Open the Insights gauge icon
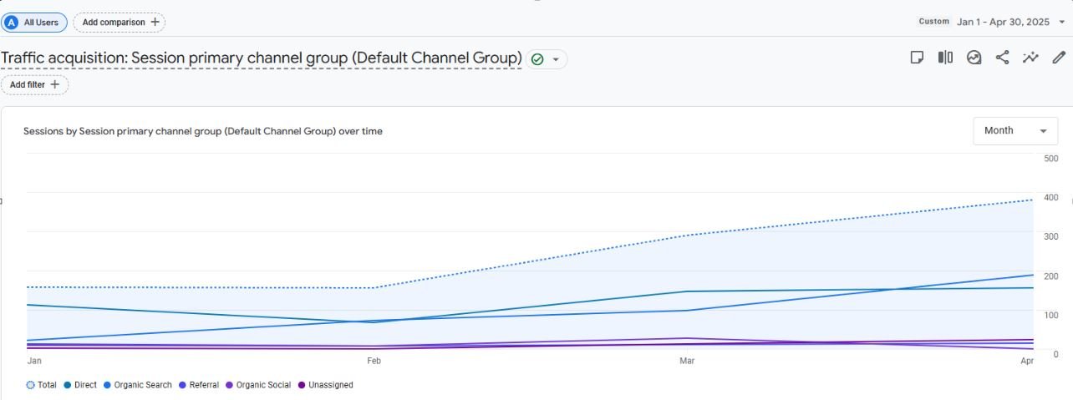 coord(974,58)
